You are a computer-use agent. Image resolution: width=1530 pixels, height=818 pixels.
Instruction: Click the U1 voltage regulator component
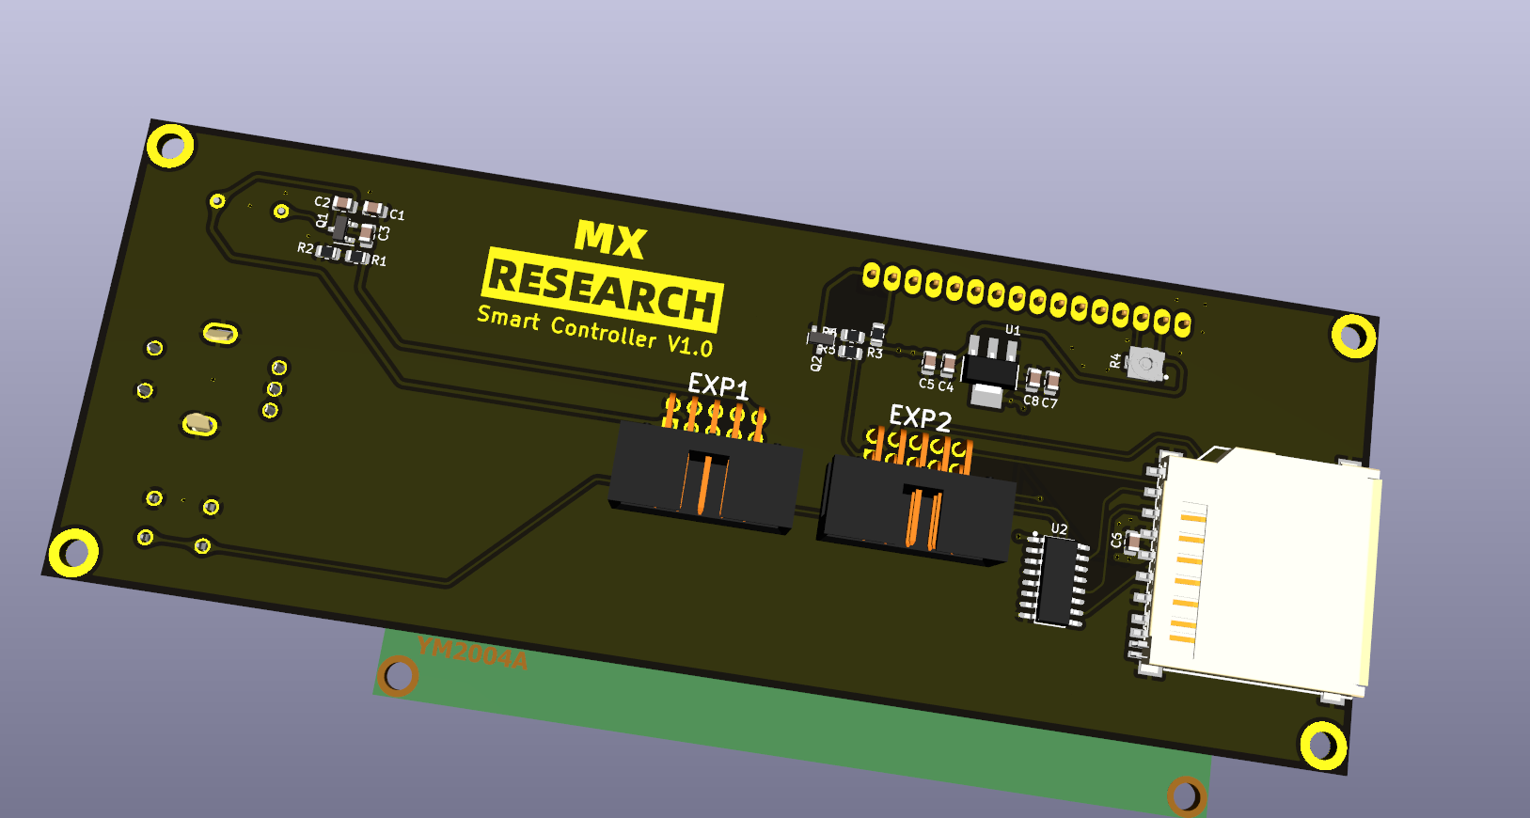[x=990, y=368]
